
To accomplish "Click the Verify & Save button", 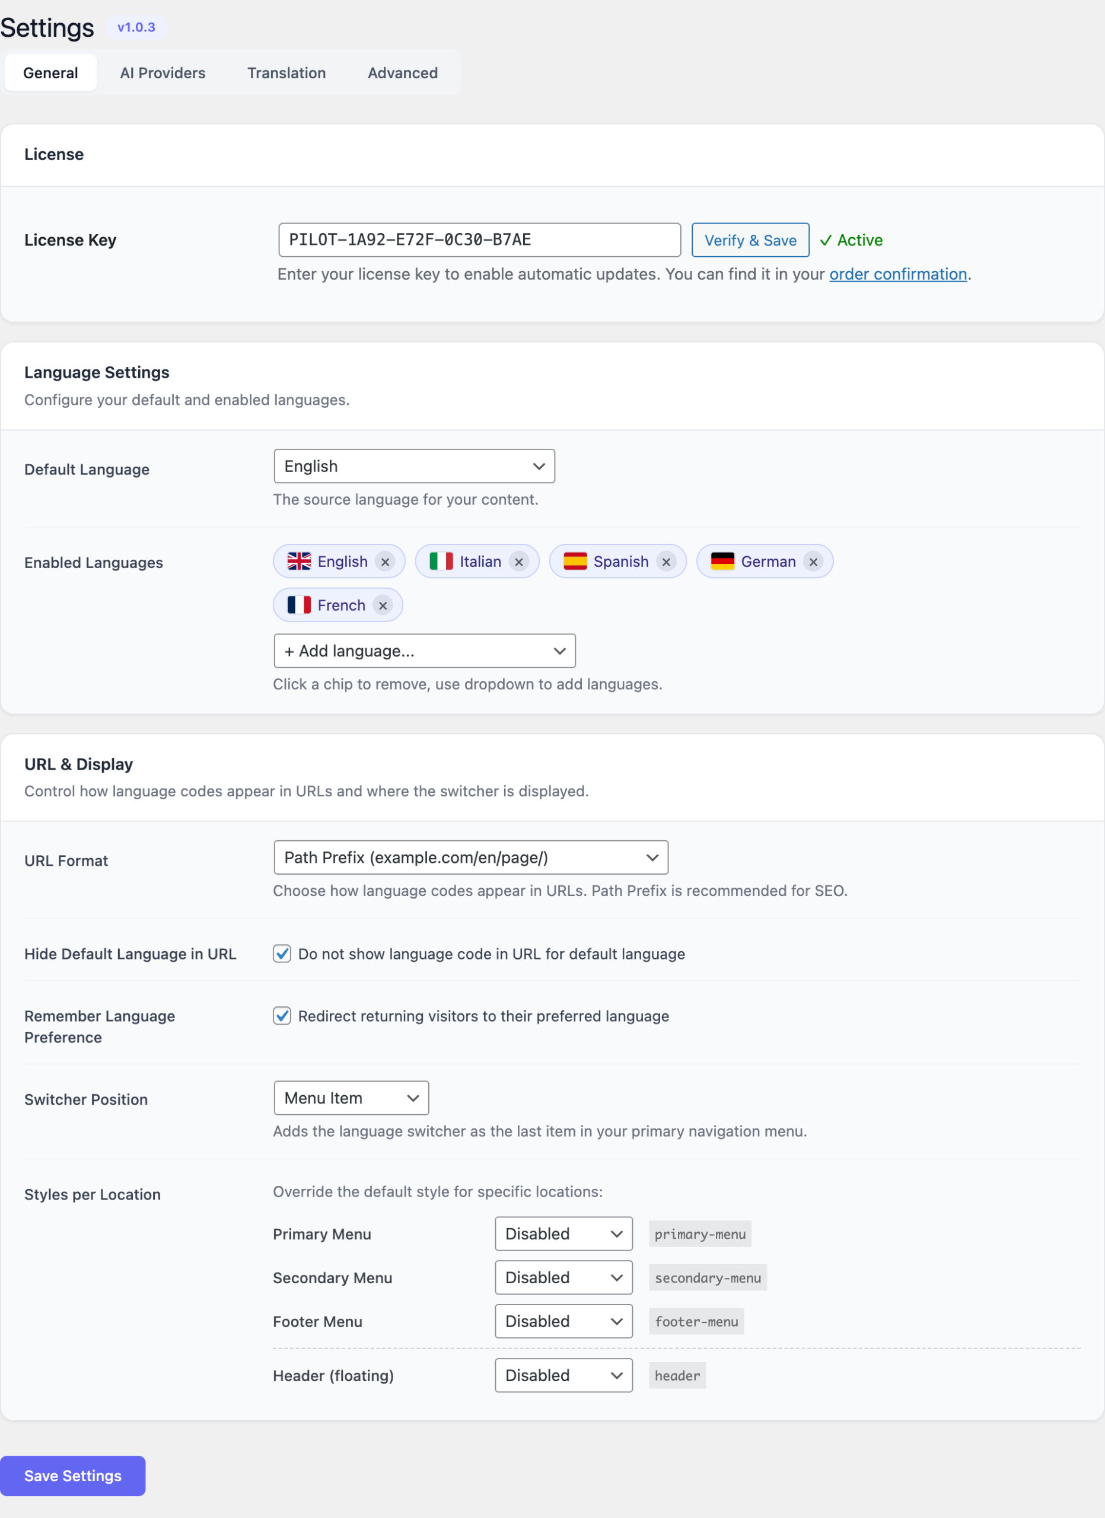I will pyautogui.click(x=750, y=240).
